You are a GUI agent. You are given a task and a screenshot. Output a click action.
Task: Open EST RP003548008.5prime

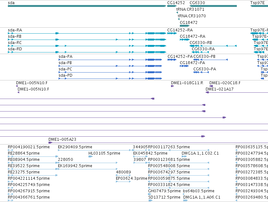179,169
